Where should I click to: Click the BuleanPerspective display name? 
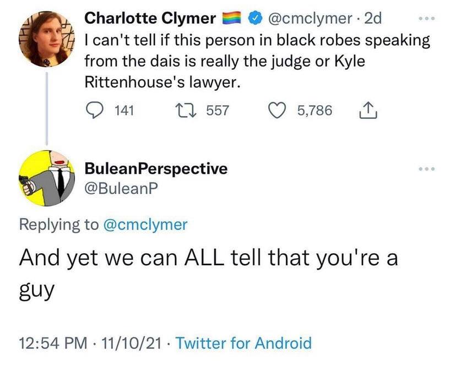click(x=156, y=168)
